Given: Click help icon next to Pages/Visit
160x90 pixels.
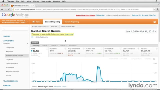Looking at the screenshot, I should (65, 49).
